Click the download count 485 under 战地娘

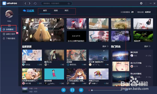(x=84, y=65)
